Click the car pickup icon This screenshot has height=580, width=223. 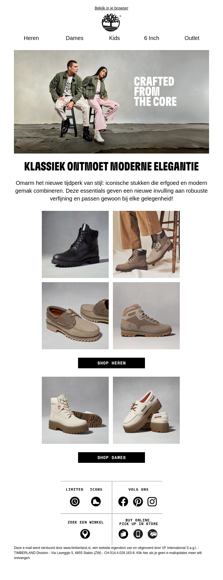tap(152, 534)
